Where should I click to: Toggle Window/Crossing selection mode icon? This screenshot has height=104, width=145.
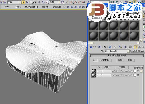tap(35, 2)
